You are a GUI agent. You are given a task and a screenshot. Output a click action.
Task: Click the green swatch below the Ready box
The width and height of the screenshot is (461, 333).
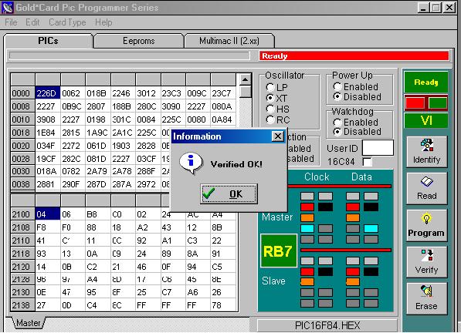438,103
